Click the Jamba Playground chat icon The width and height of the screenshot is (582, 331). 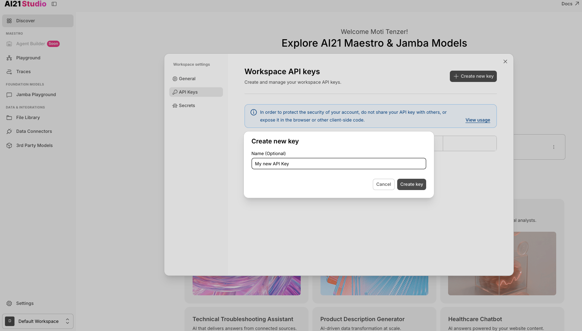9,95
